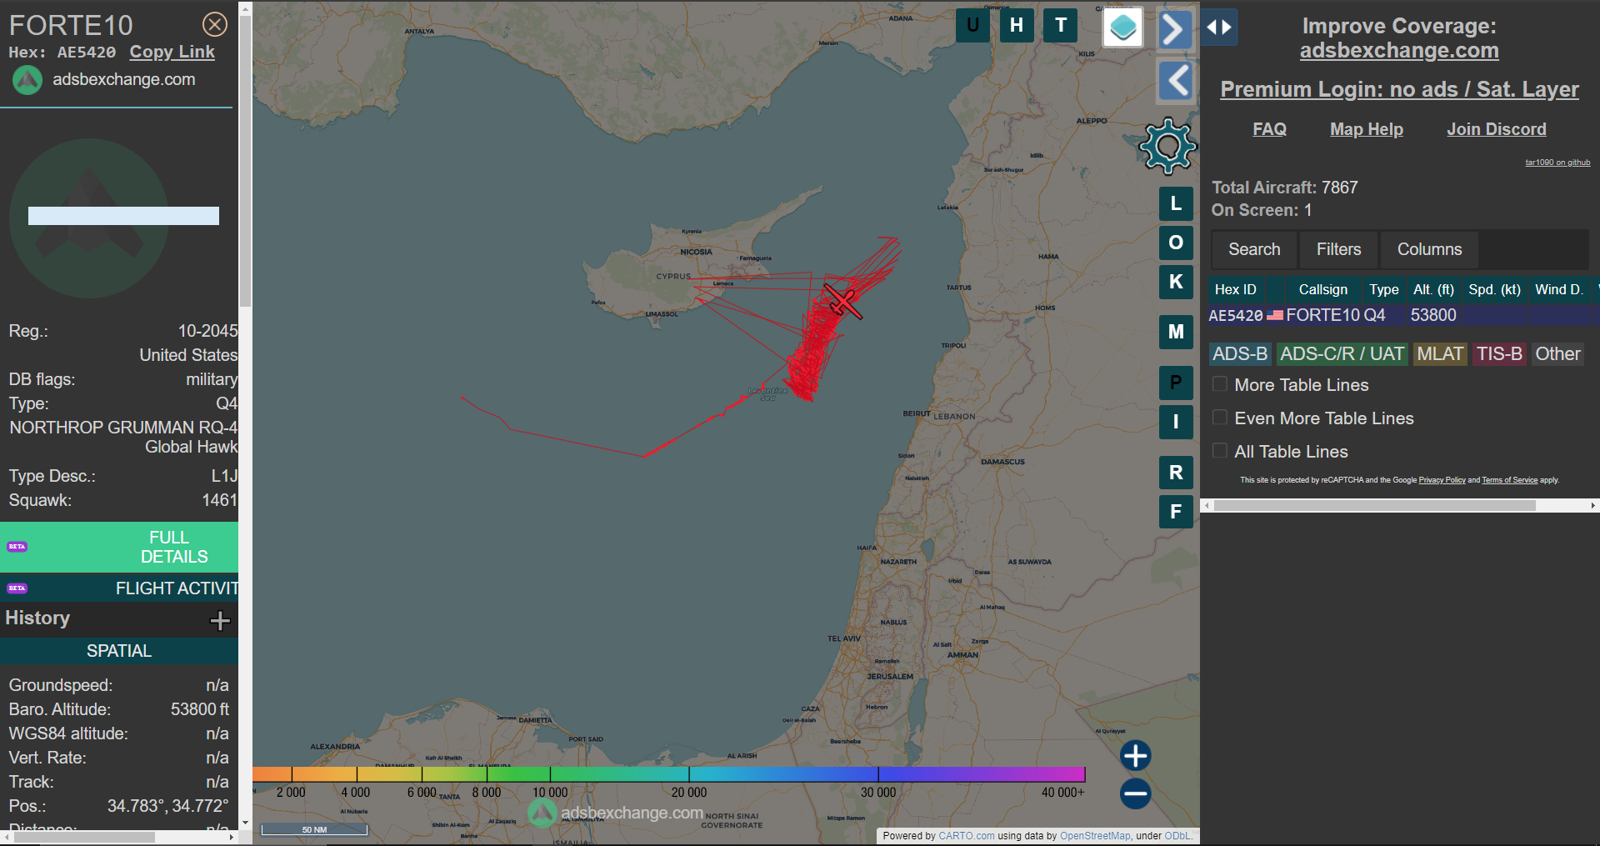
Task: Sort table by Spd. (kt) column
Action: tap(1494, 289)
